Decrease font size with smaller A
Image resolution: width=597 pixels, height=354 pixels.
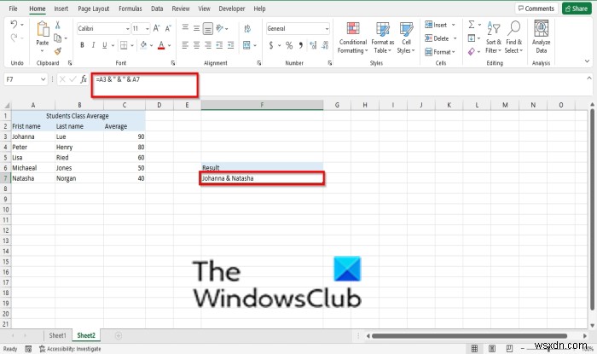tap(168, 28)
